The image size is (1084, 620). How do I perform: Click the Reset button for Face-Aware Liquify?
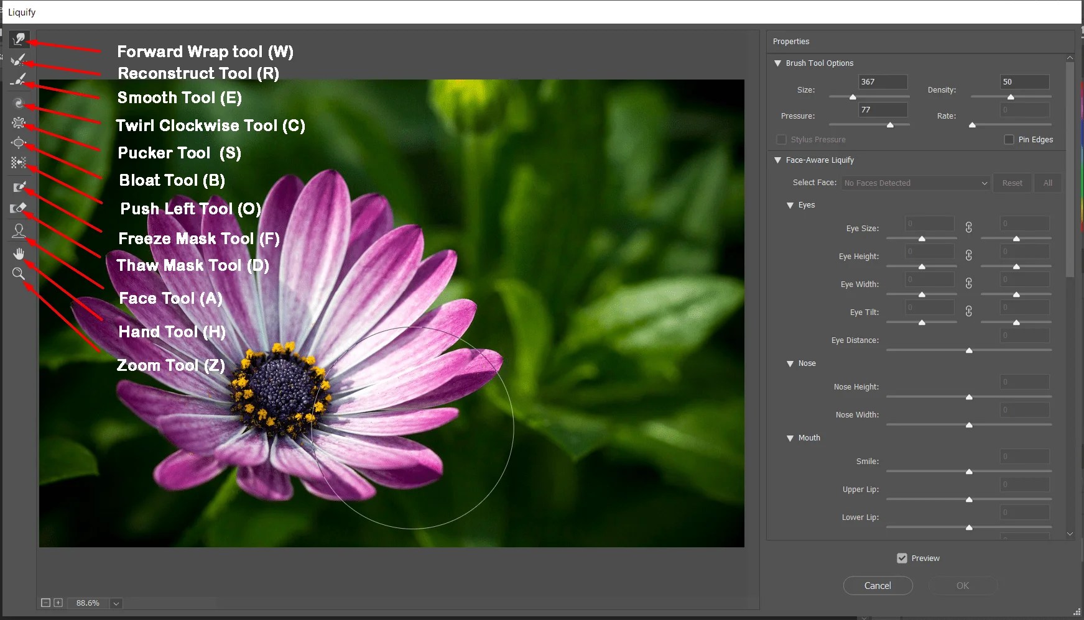point(1012,182)
